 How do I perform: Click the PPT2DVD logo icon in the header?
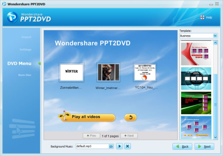pos(12,17)
